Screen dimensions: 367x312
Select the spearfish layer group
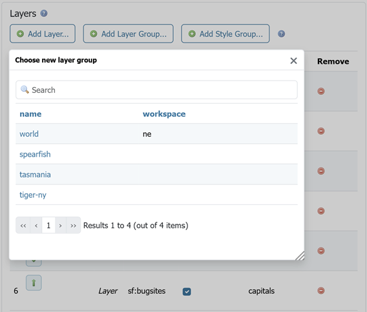coord(35,154)
